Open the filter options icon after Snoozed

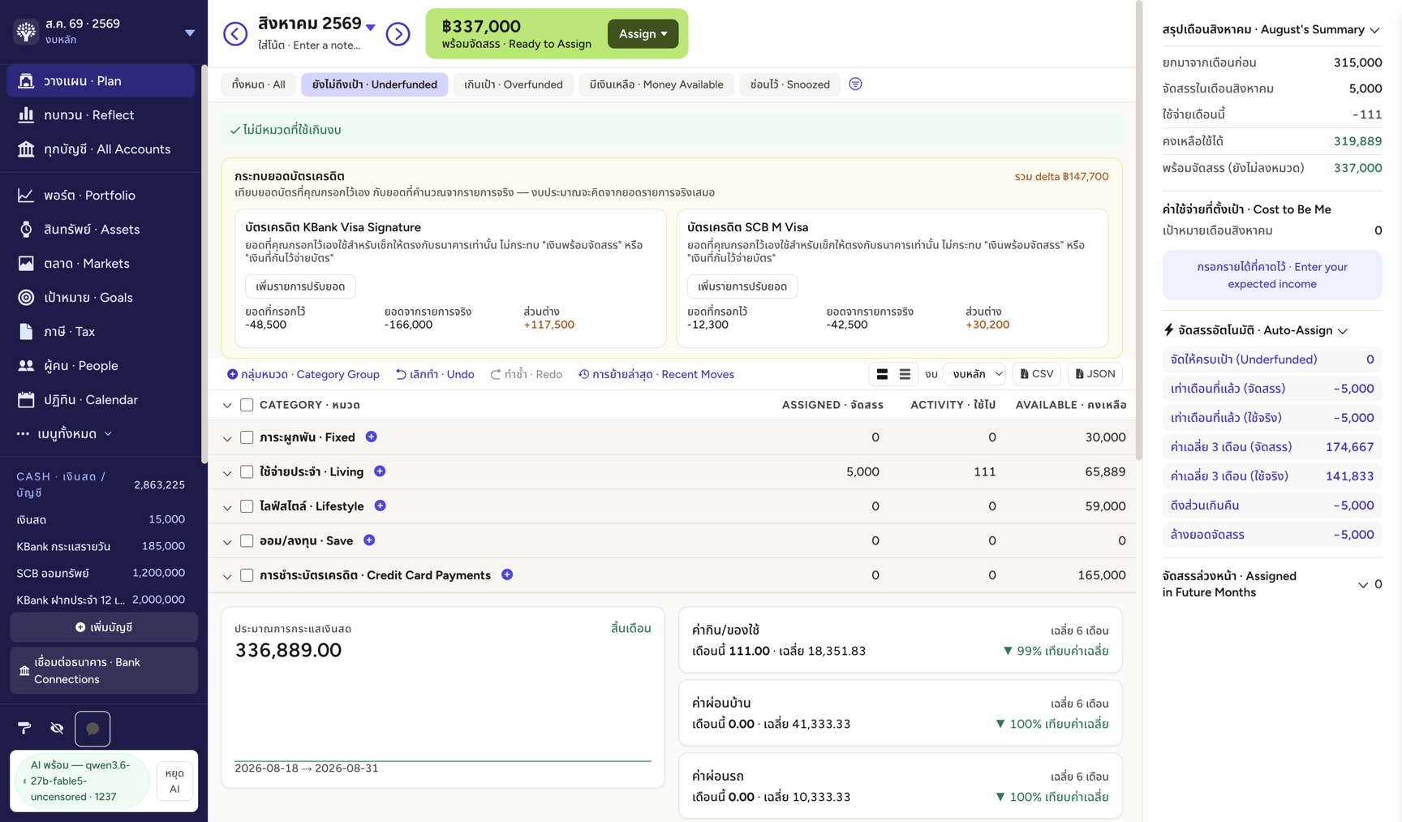tap(855, 84)
